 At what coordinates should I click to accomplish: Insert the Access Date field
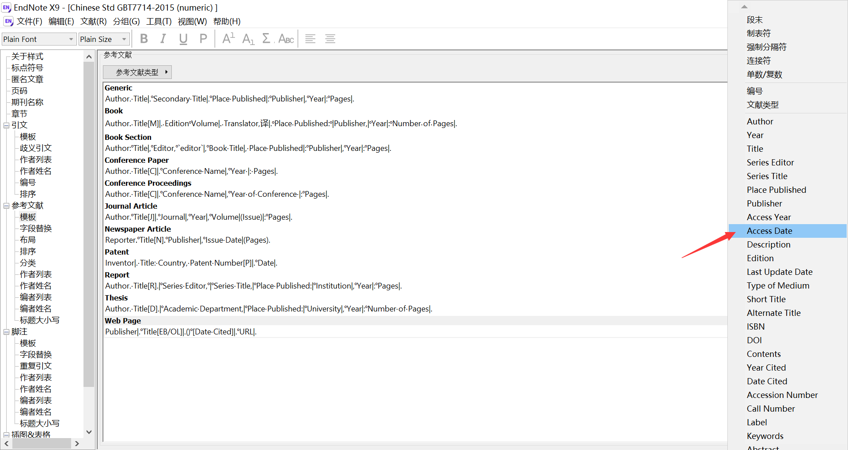[x=787, y=231]
